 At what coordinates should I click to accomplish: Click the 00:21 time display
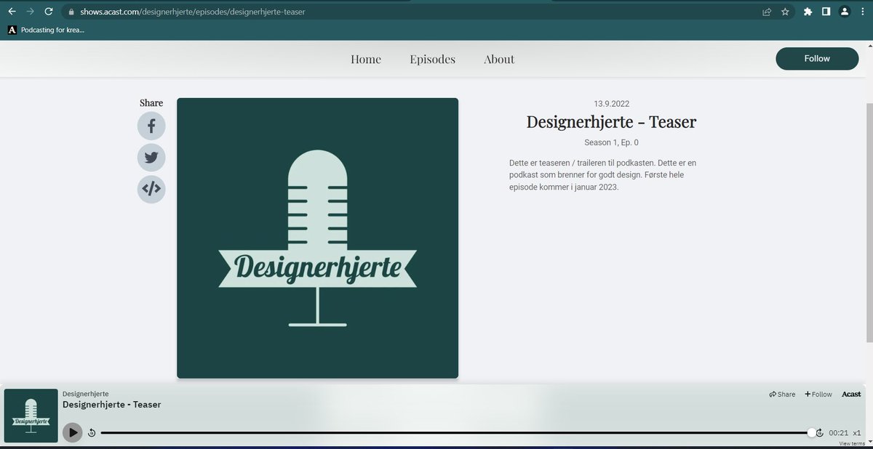[x=839, y=433]
